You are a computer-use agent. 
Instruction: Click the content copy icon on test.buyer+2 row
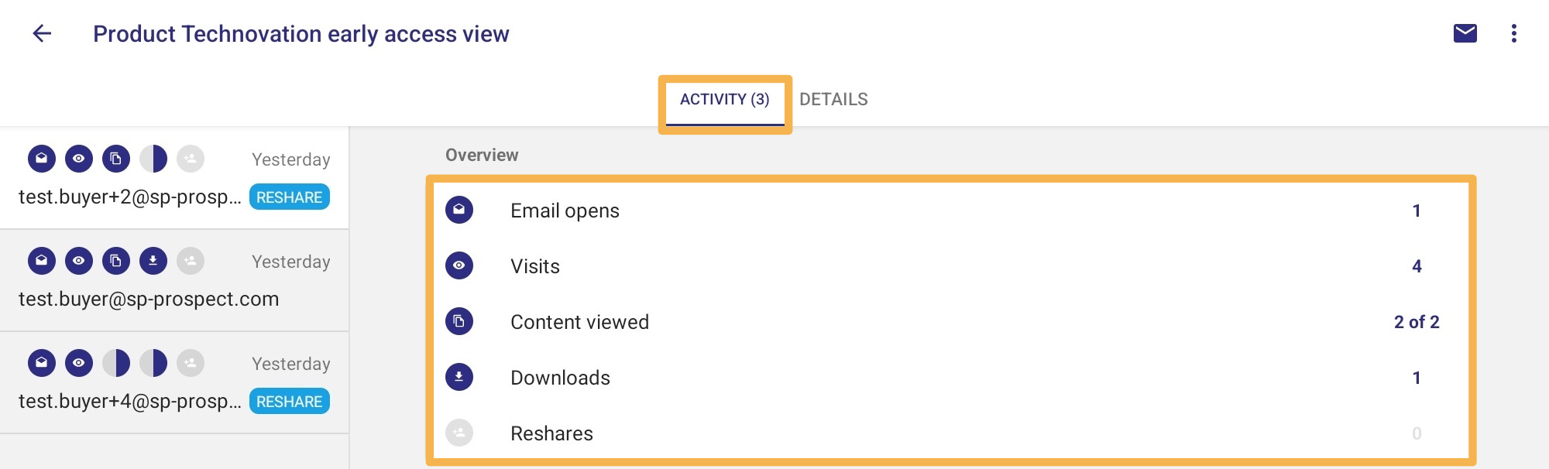tap(116, 159)
